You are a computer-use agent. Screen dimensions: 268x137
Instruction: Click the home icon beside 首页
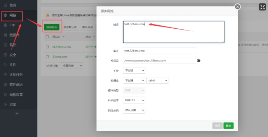(x=6, y=5)
